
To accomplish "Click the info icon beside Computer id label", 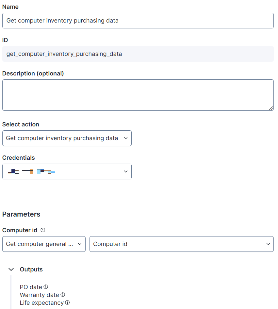I will pyautogui.click(x=43, y=230).
